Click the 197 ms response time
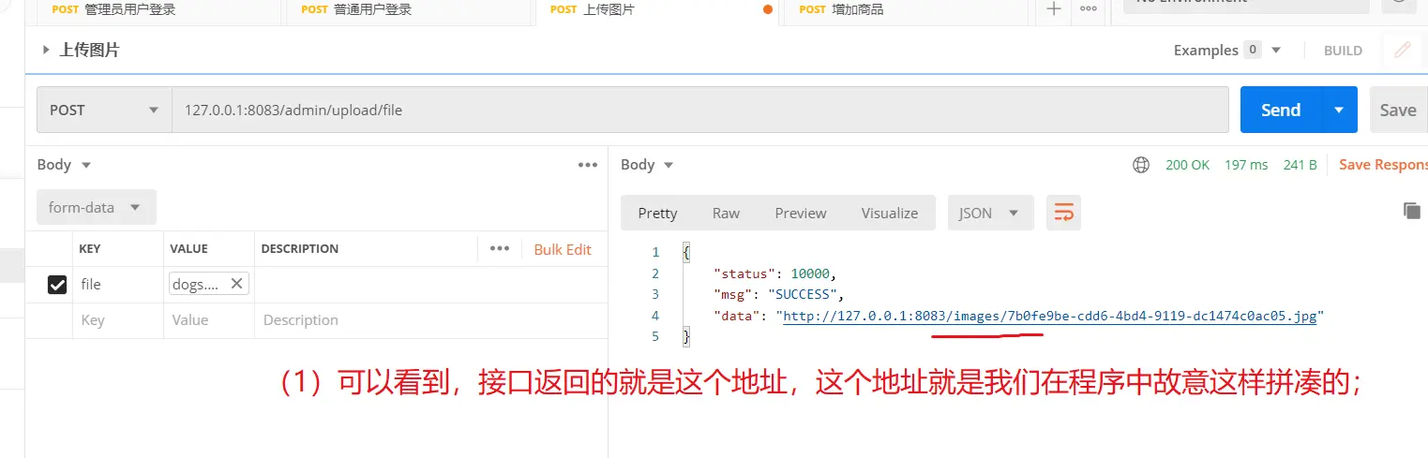 pyautogui.click(x=1246, y=165)
